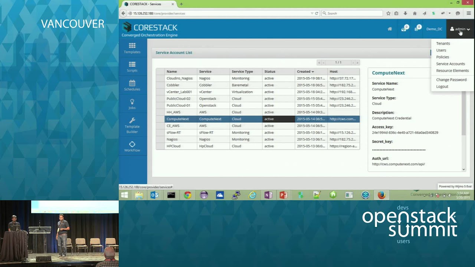Image resolution: width=475 pixels, height=267 pixels.
Task: Go to last page of list
Action: click(x=357, y=63)
